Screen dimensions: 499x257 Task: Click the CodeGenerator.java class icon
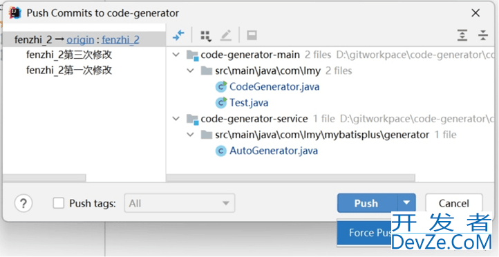pos(221,86)
